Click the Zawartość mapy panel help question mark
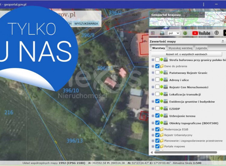The image size is (226, 166). [x=223, y=41]
